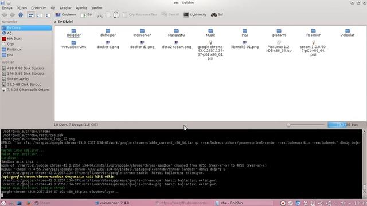Click Ev Dizini breadcrumb
The image size is (367, 206).
65,22
